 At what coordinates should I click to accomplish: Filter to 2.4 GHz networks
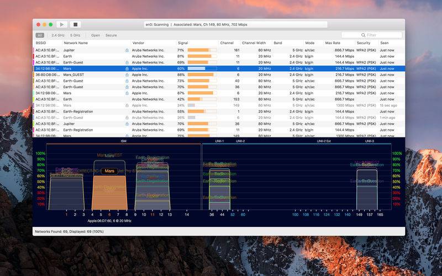tap(58, 35)
